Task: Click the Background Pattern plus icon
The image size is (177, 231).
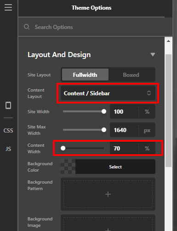Action: (x=108, y=194)
